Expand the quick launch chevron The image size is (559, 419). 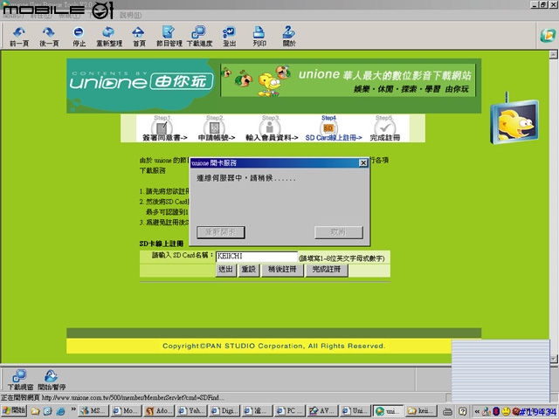[73, 409]
